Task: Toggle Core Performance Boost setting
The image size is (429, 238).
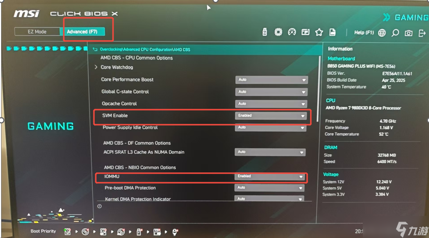Action: click(271, 80)
